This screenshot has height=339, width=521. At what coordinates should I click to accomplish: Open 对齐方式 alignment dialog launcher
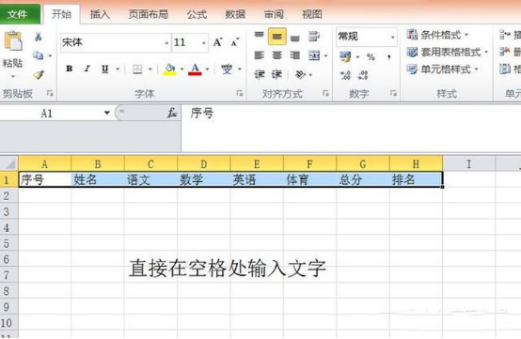click(325, 94)
